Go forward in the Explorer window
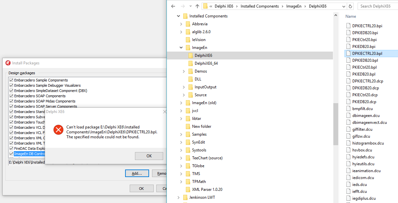Viewport: 398px width, 203px height. 183,6
